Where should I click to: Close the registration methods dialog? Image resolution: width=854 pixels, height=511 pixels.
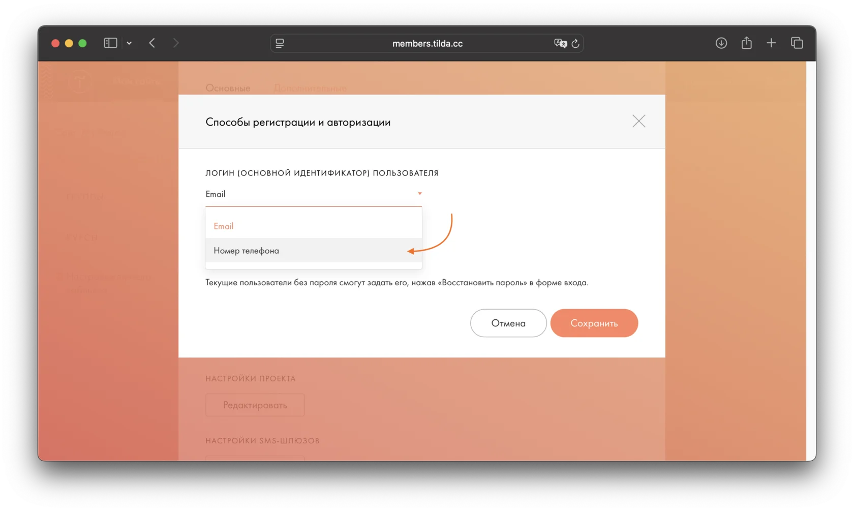point(638,121)
